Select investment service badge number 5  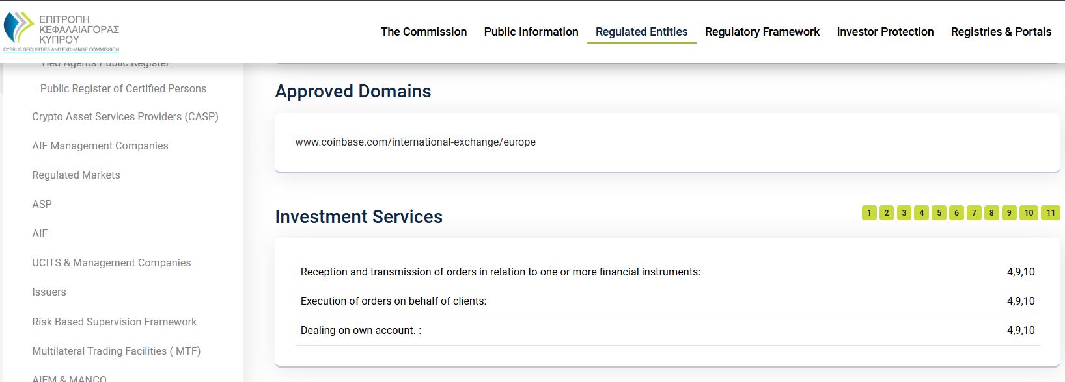click(940, 212)
